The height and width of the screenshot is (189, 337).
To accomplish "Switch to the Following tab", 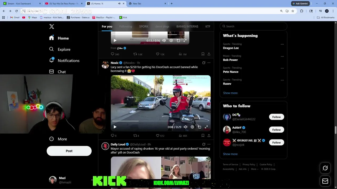I will pyautogui.click(x=126, y=27).
